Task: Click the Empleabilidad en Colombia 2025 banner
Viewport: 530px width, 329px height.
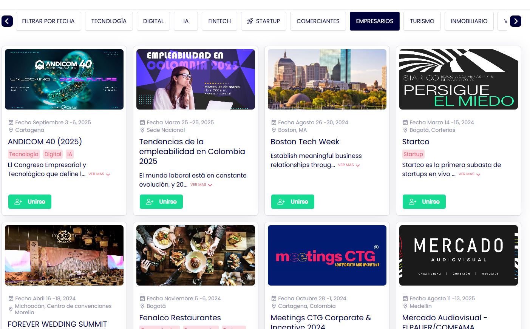Action: [196, 79]
